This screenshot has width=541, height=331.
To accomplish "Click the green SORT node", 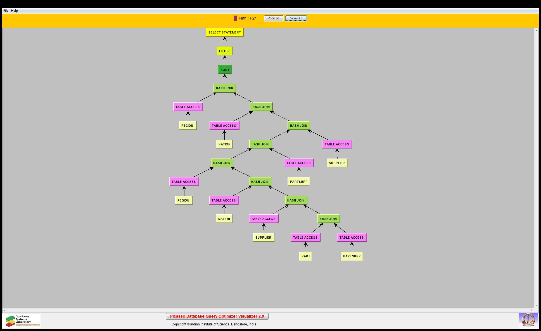I will pyautogui.click(x=225, y=70).
